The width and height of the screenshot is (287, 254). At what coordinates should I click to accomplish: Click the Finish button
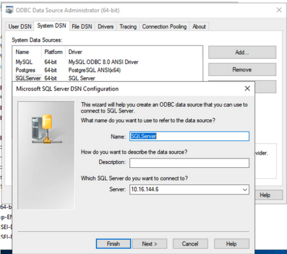(x=113, y=244)
